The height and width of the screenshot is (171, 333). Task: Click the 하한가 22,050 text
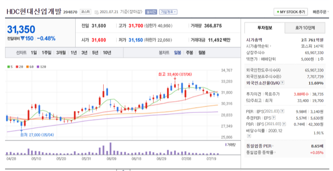point(158,40)
